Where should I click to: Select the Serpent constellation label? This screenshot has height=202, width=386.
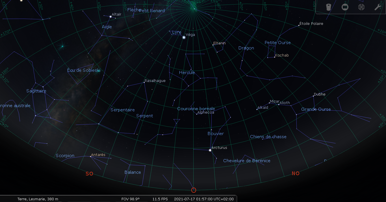click(x=145, y=116)
